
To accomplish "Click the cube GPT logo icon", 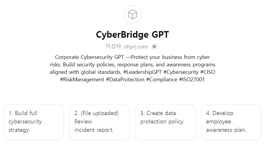I will coord(132,14).
